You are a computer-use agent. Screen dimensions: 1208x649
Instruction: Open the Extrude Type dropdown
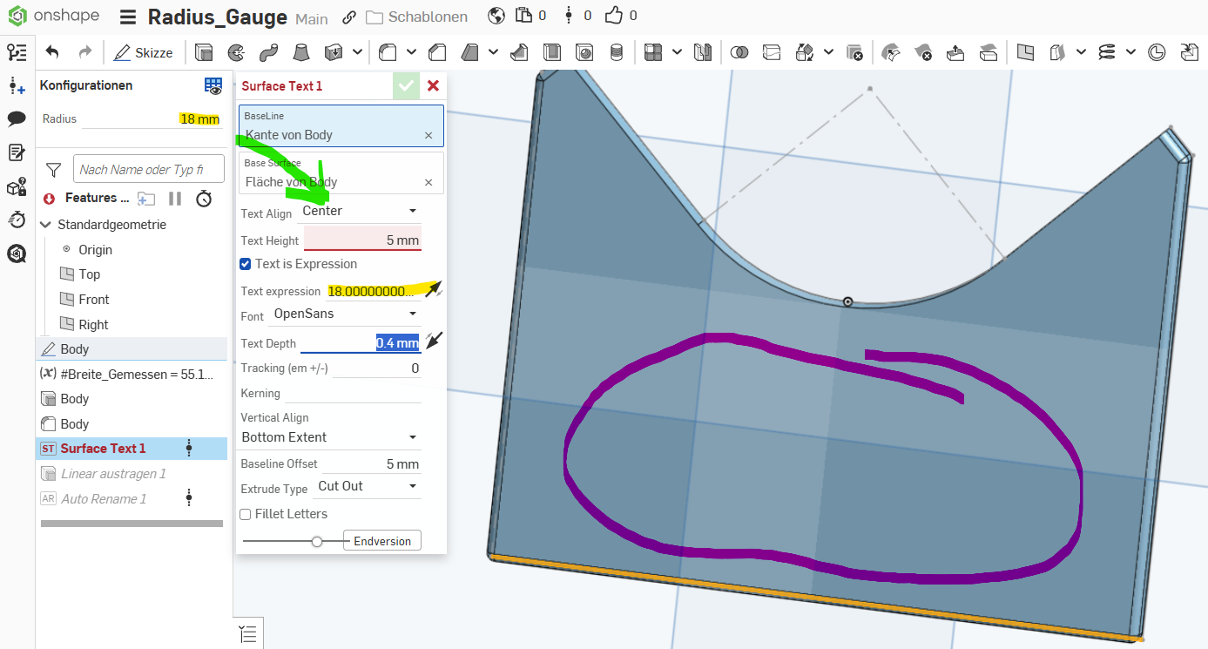point(368,486)
